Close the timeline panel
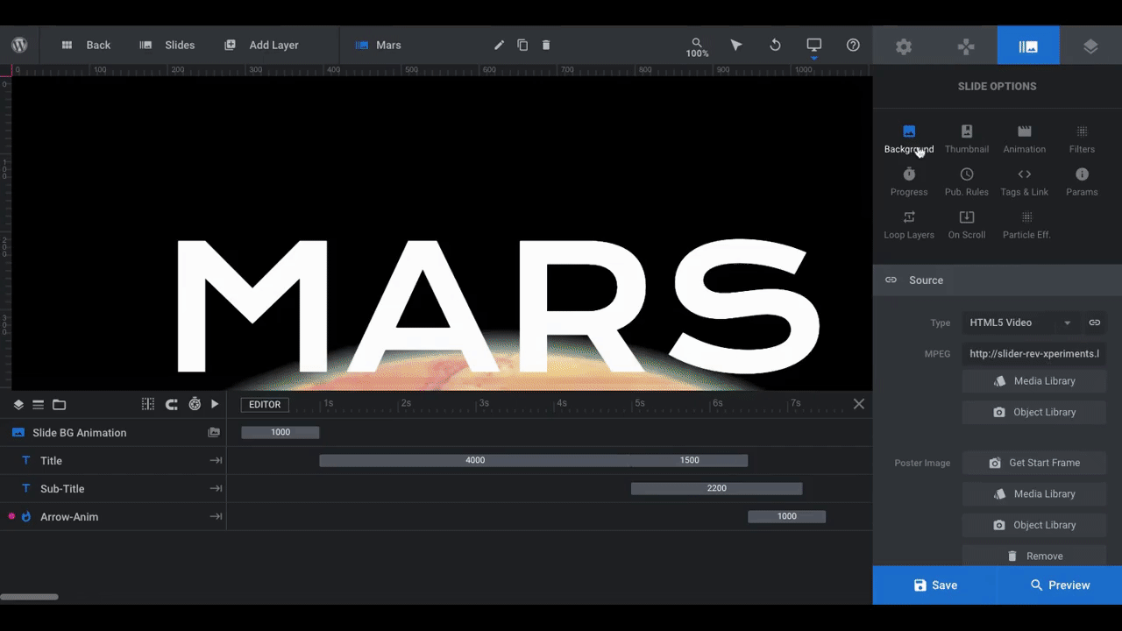 [x=859, y=404]
